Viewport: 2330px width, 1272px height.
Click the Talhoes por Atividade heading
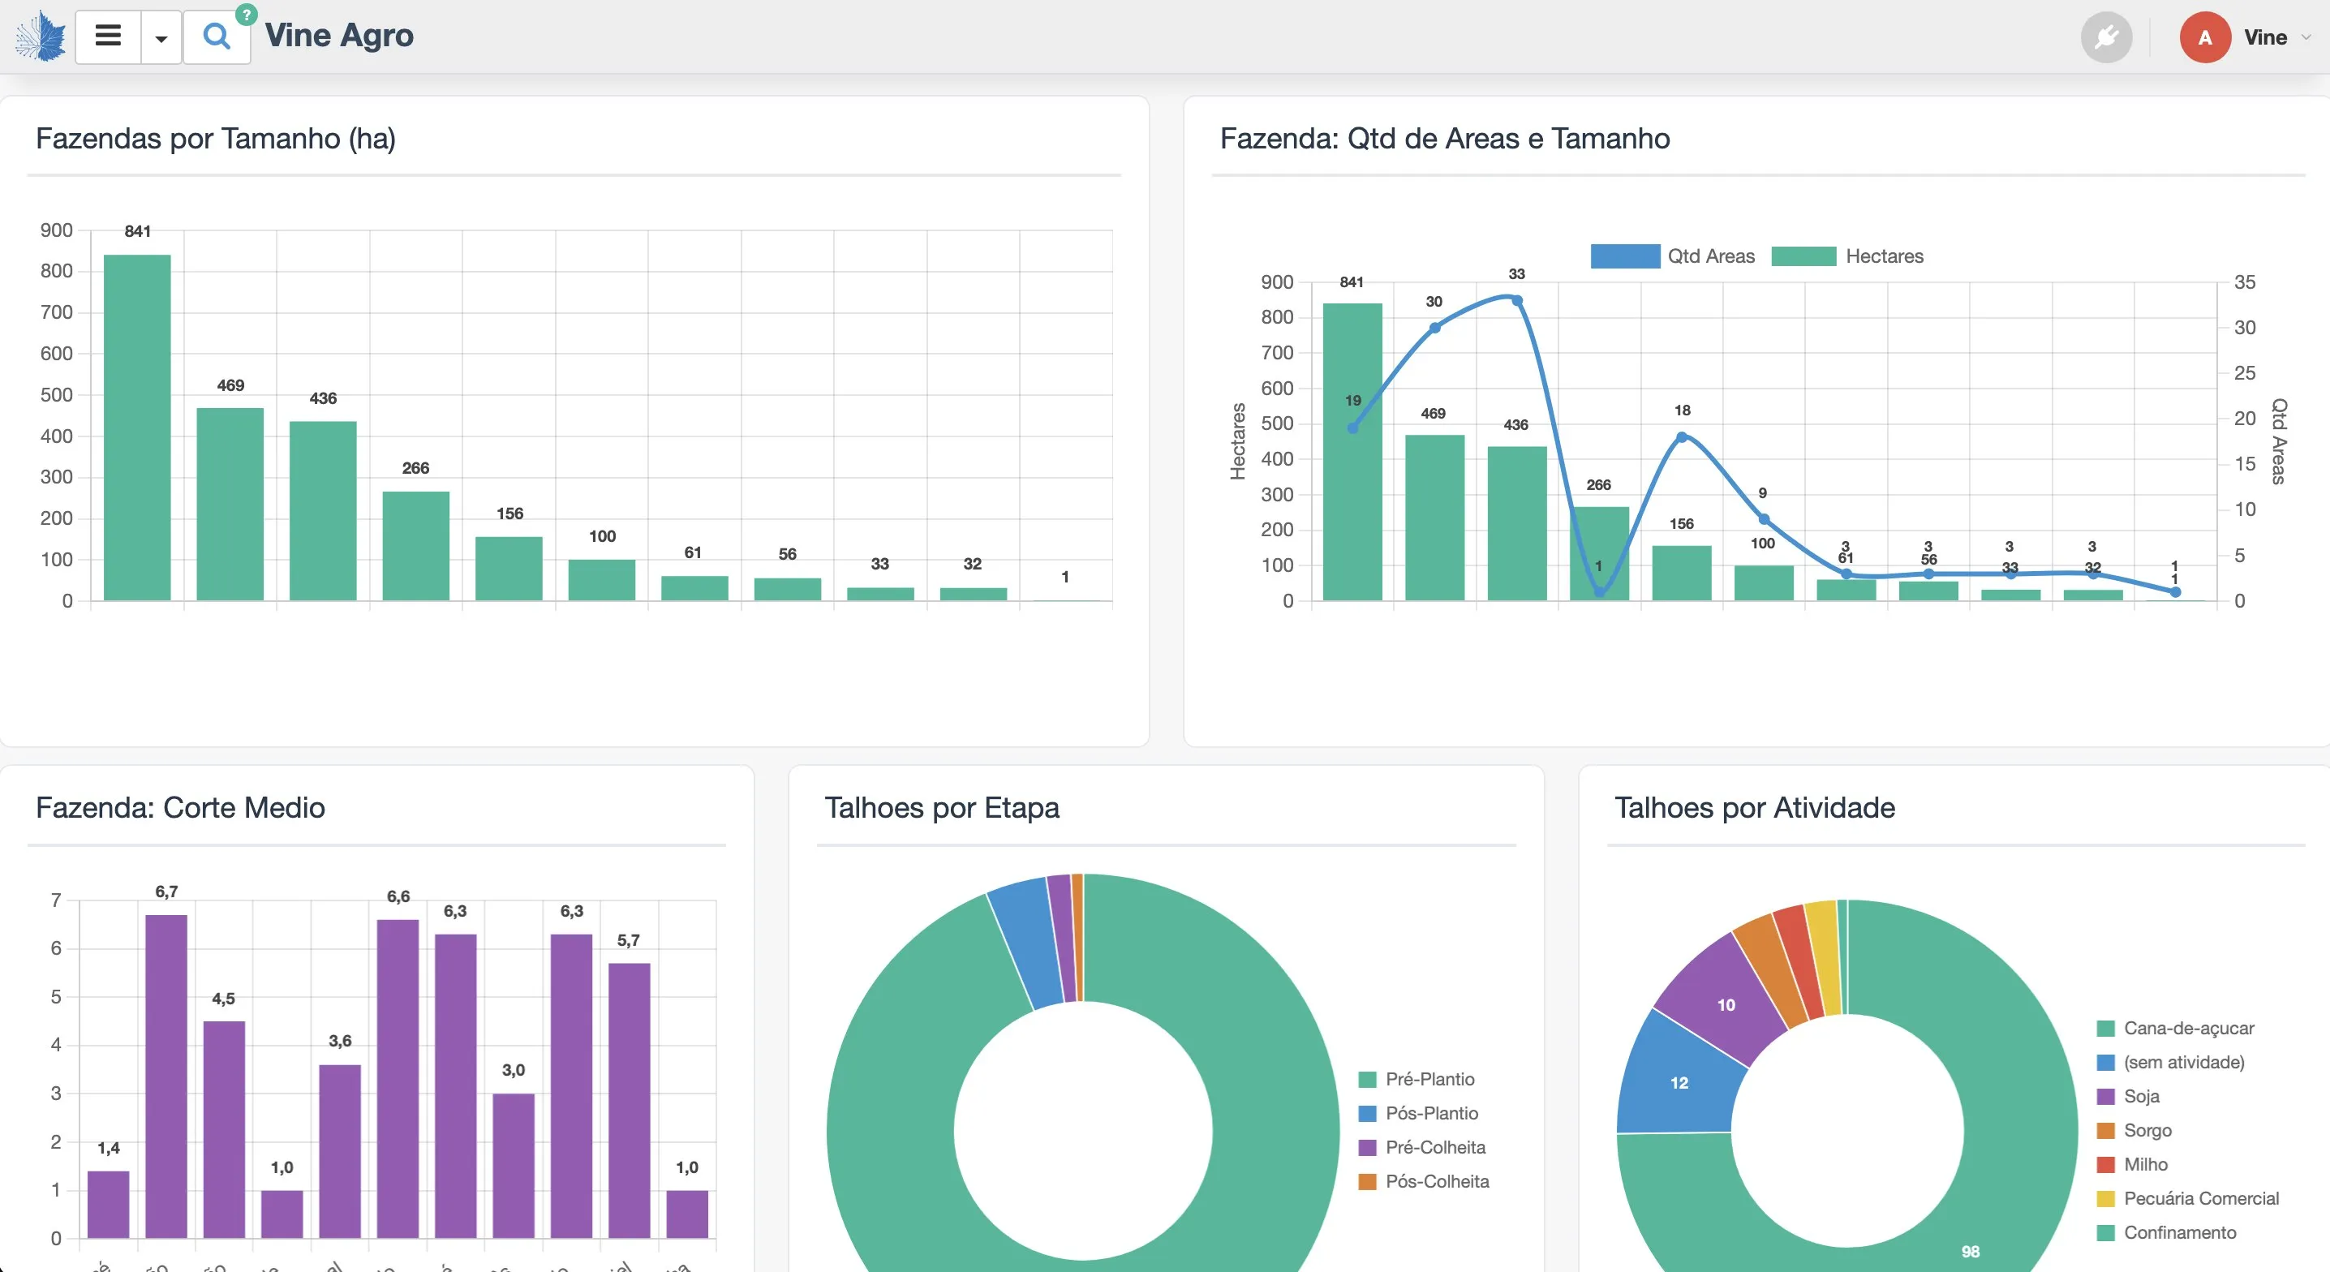click(x=1755, y=807)
